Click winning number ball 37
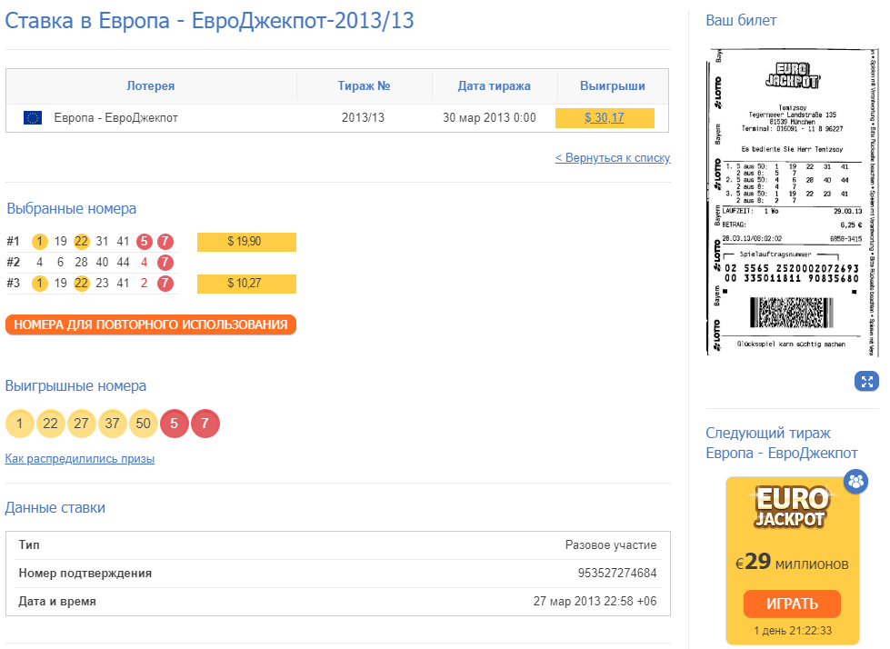890x649 pixels. pyautogui.click(x=113, y=424)
